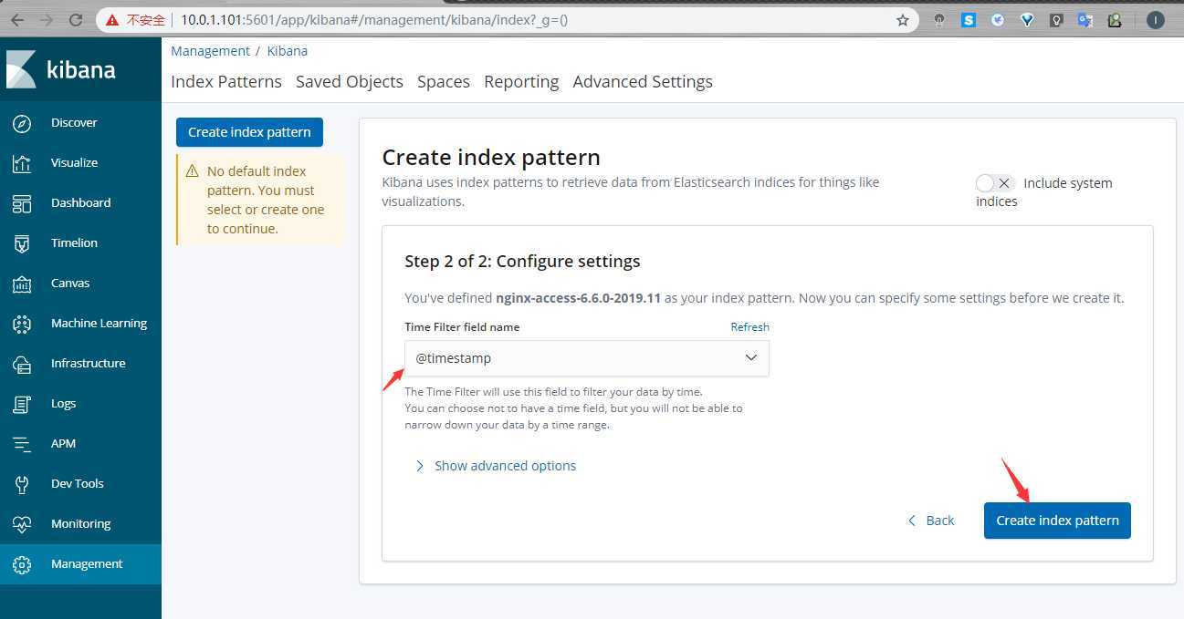The width and height of the screenshot is (1184, 619).
Task: Click the browser address bar URL
Action: (374, 19)
